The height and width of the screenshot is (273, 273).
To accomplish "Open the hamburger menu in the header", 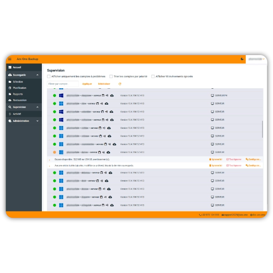I will pyautogui.click(x=10, y=59).
